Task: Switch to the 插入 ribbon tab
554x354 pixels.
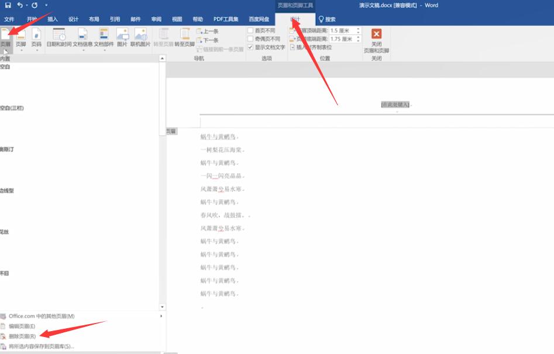Action: tap(52, 19)
